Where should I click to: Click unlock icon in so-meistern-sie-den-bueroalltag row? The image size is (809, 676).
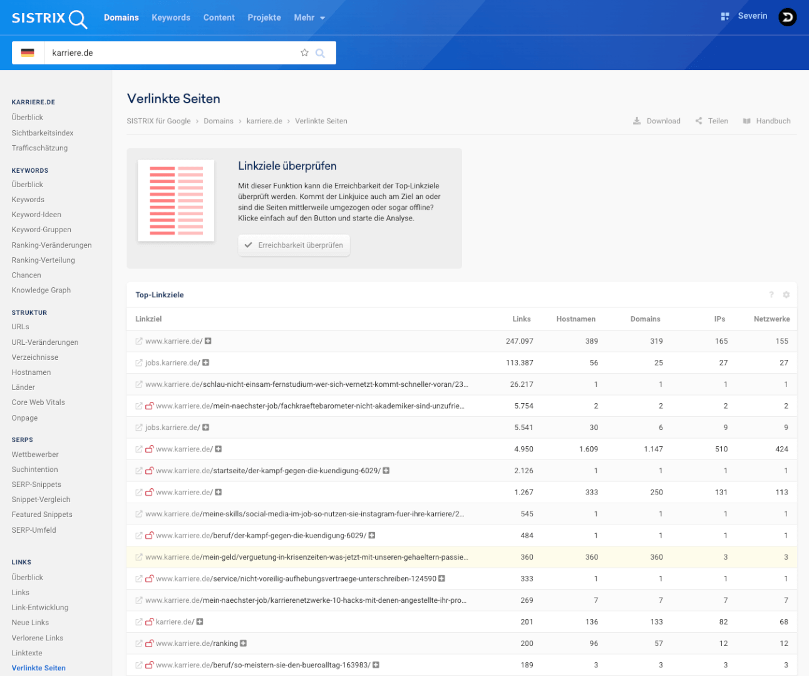click(150, 665)
